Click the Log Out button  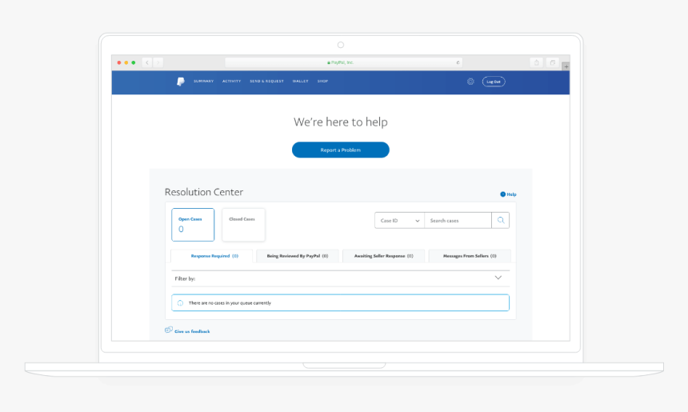click(494, 82)
